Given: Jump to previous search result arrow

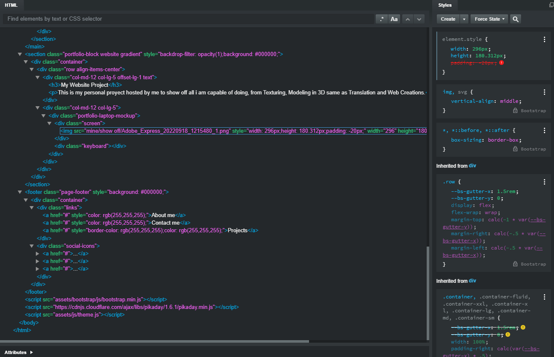Looking at the screenshot, I should pyautogui.click(x=407, y=19).
